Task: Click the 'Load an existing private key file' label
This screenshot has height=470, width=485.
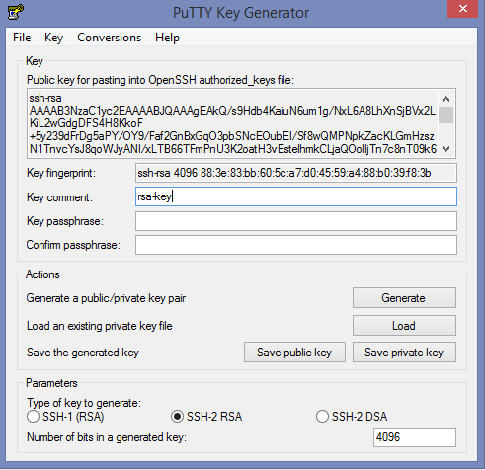Action: [100, 326]
